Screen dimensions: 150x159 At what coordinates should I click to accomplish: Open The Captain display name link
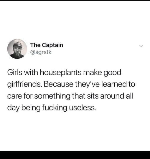pos(47,45)
